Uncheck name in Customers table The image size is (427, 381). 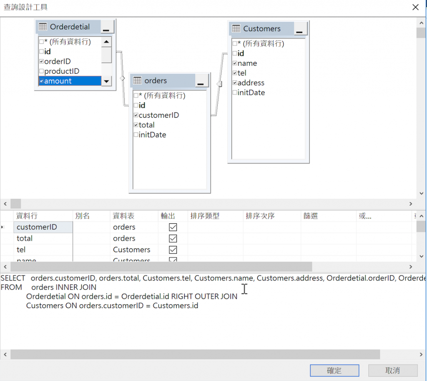235,63
